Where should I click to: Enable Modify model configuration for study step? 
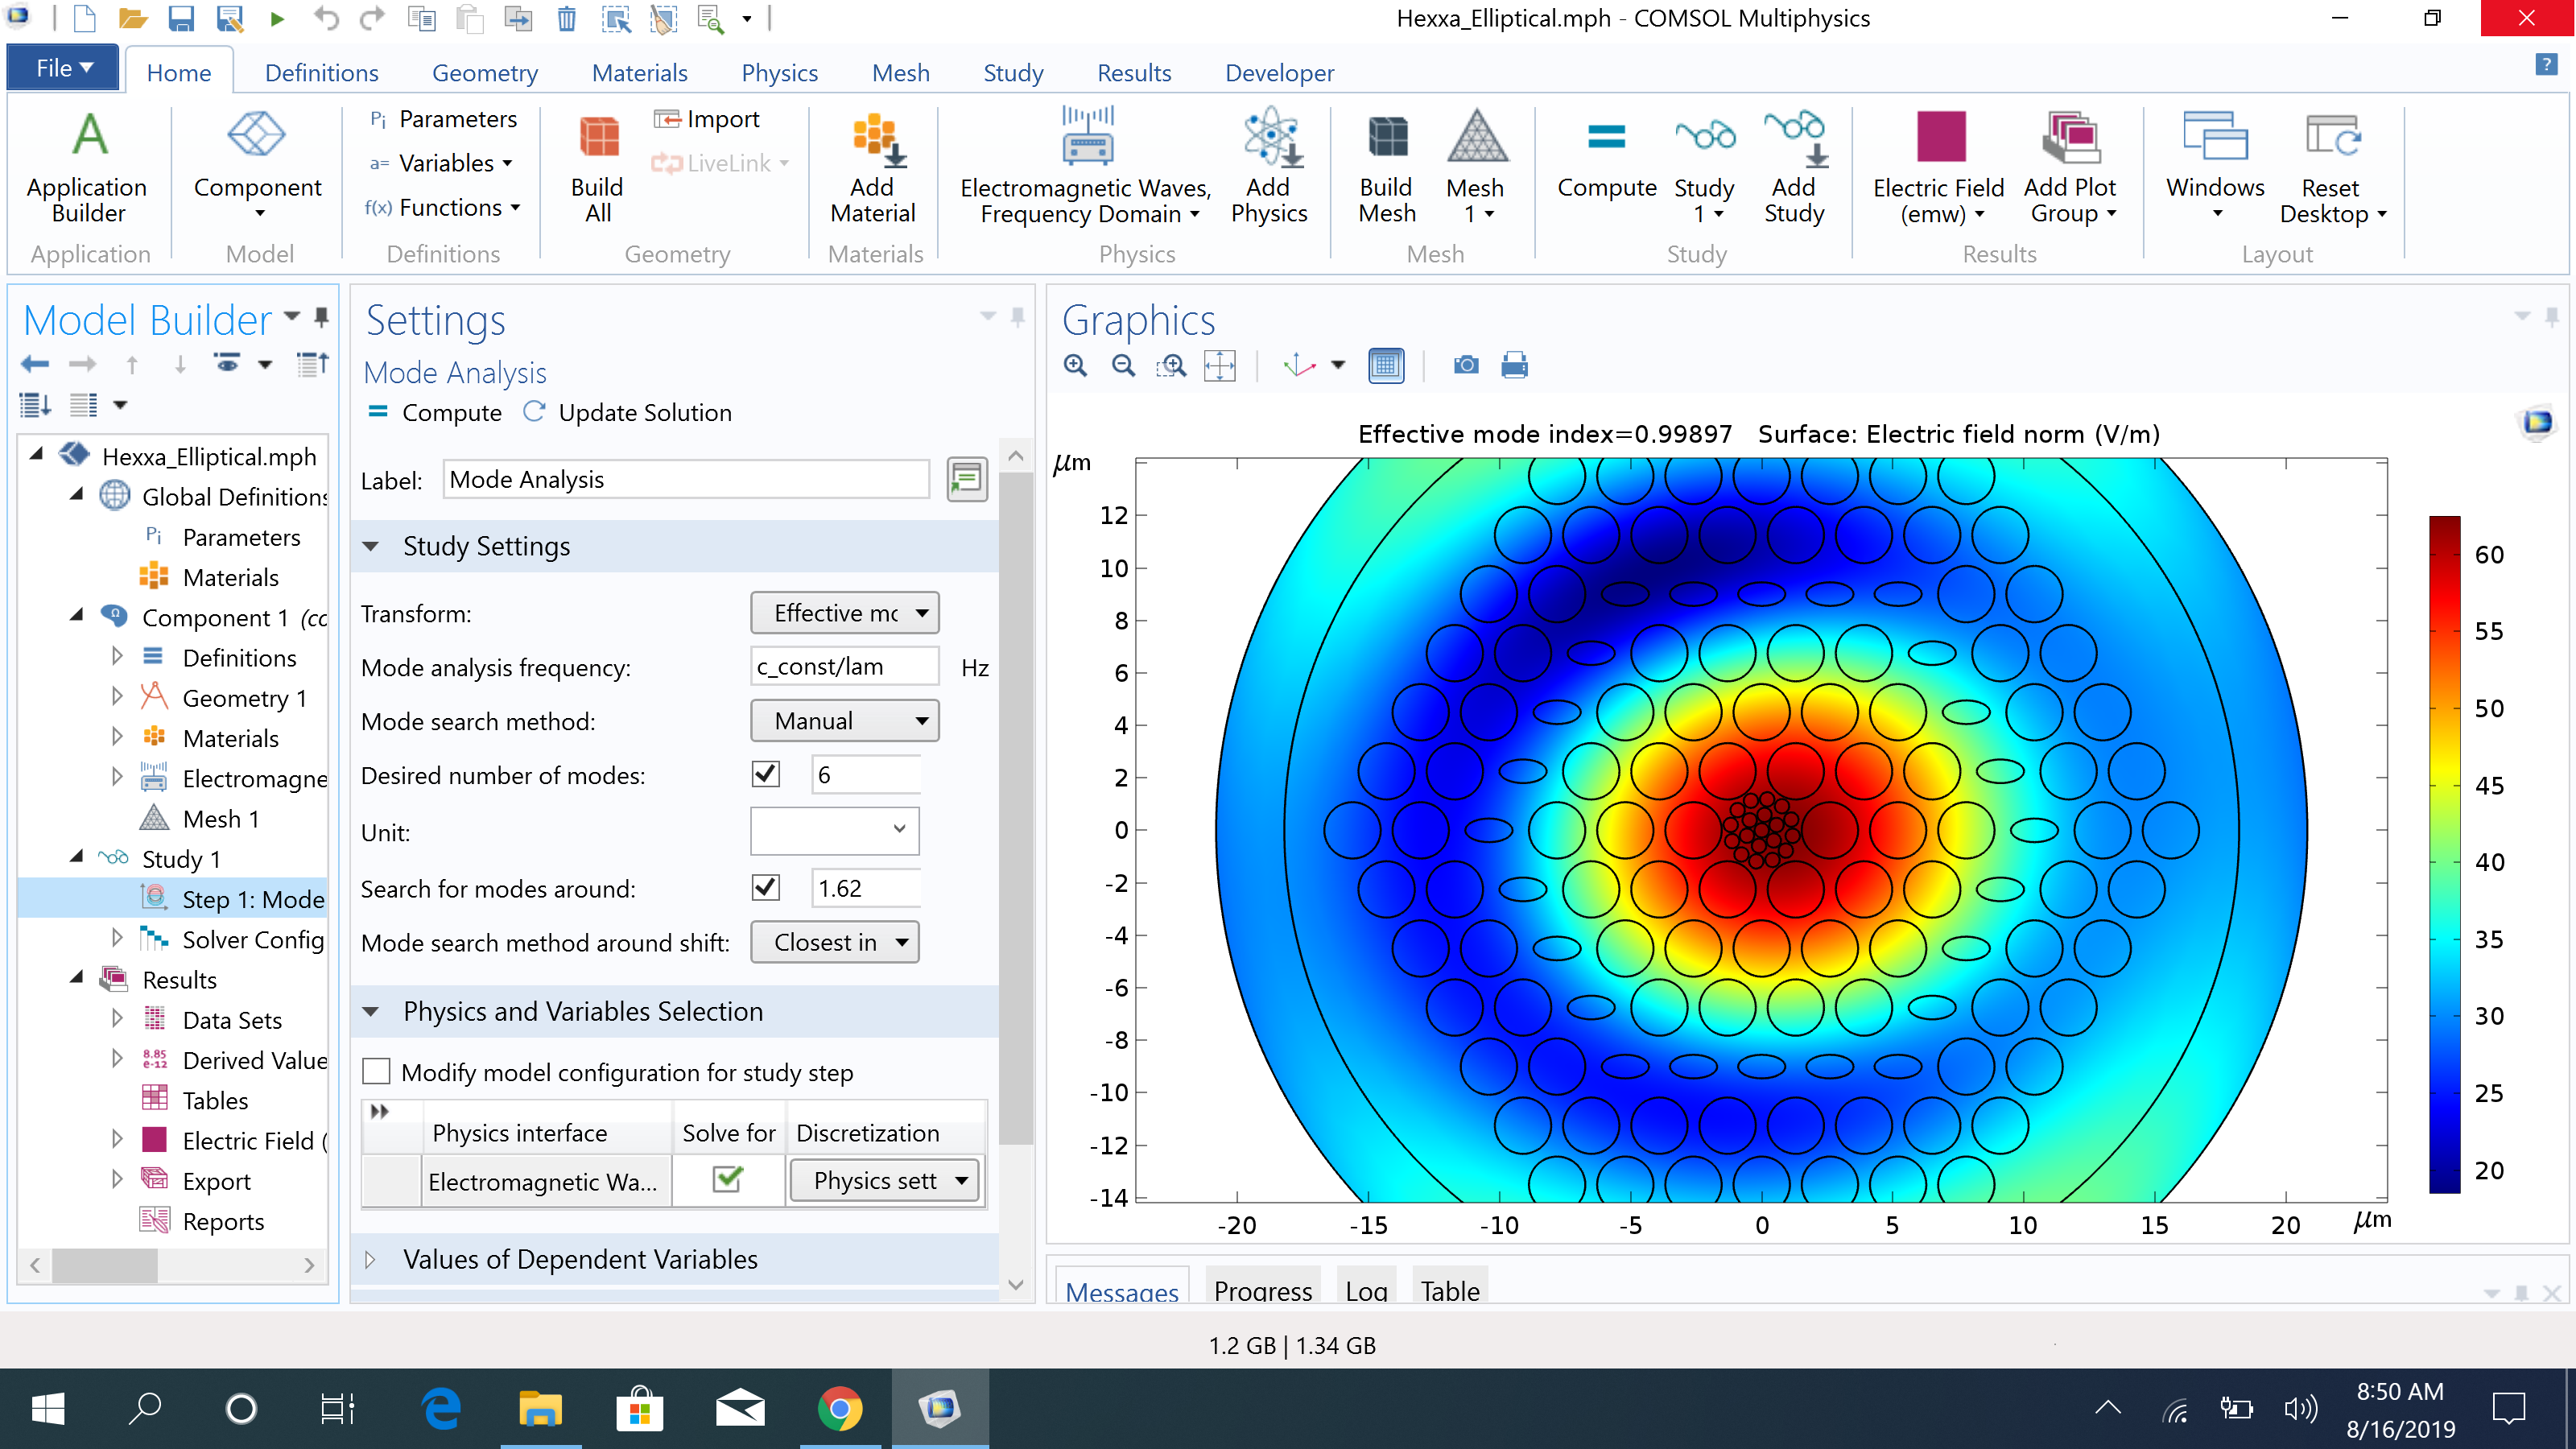pyautogui.click(x=377, y=1072)
